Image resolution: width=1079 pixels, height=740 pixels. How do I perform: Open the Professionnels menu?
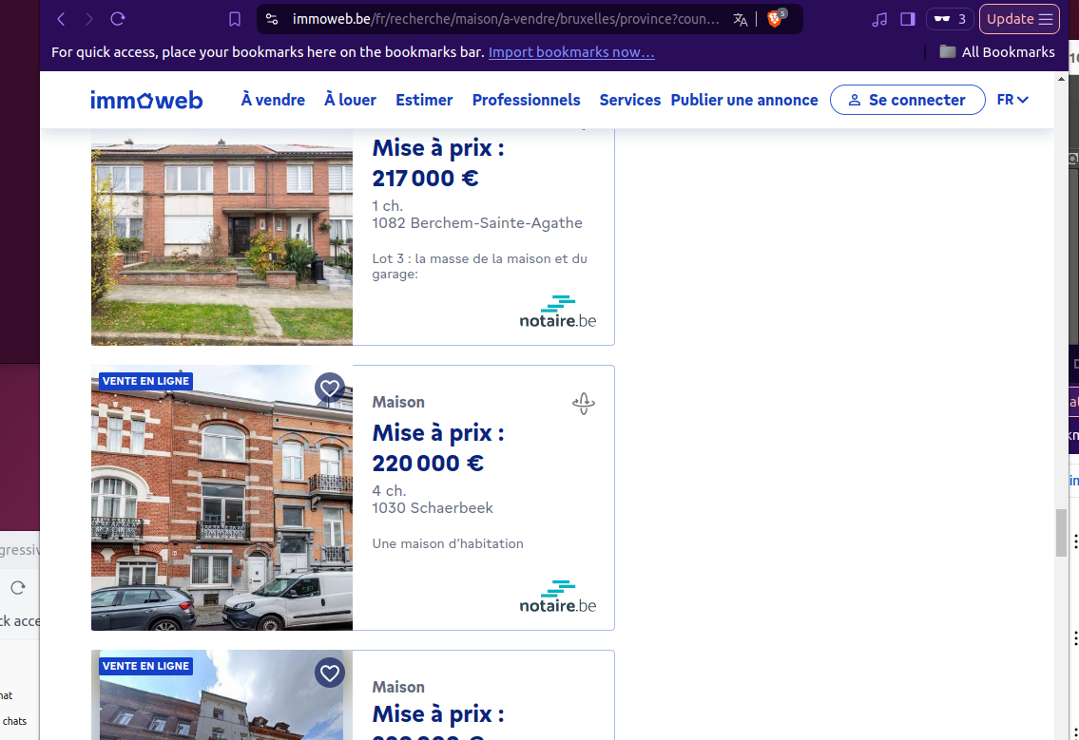(527, 100)
